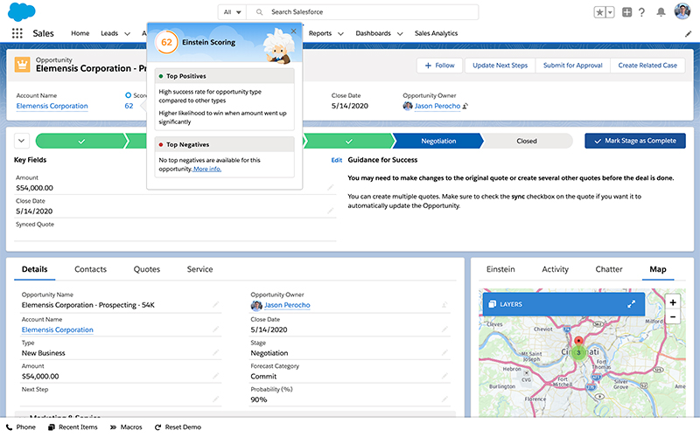The height and width of the screenshot is (437, 700).
Task: Expand the Leads menu chevron
Action: [126, 33]
